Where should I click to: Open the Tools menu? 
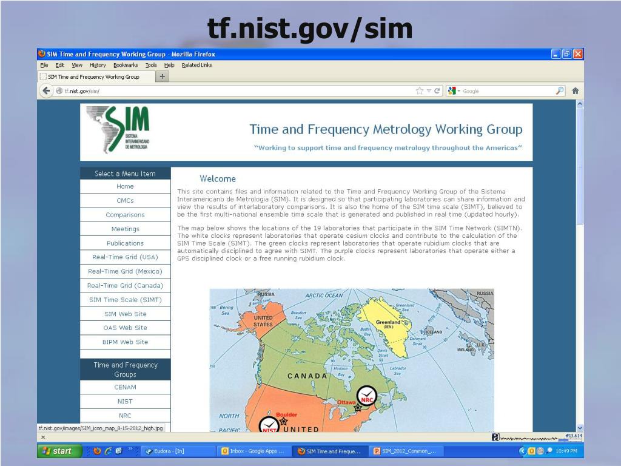pyautogui.click(x=151, y=65)
